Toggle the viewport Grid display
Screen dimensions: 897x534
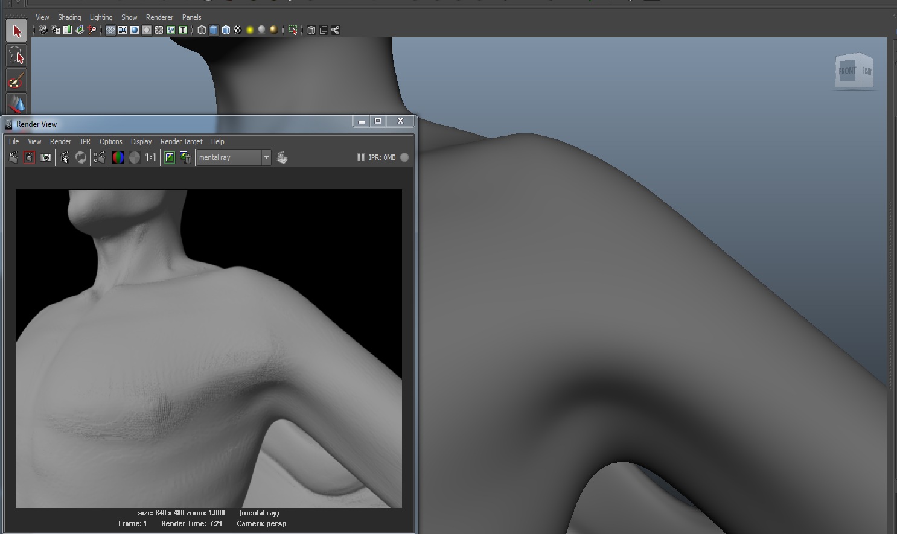point(110,30)
